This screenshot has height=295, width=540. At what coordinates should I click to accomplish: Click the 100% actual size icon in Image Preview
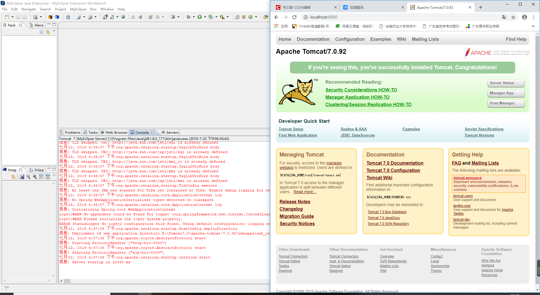[41, 177]
